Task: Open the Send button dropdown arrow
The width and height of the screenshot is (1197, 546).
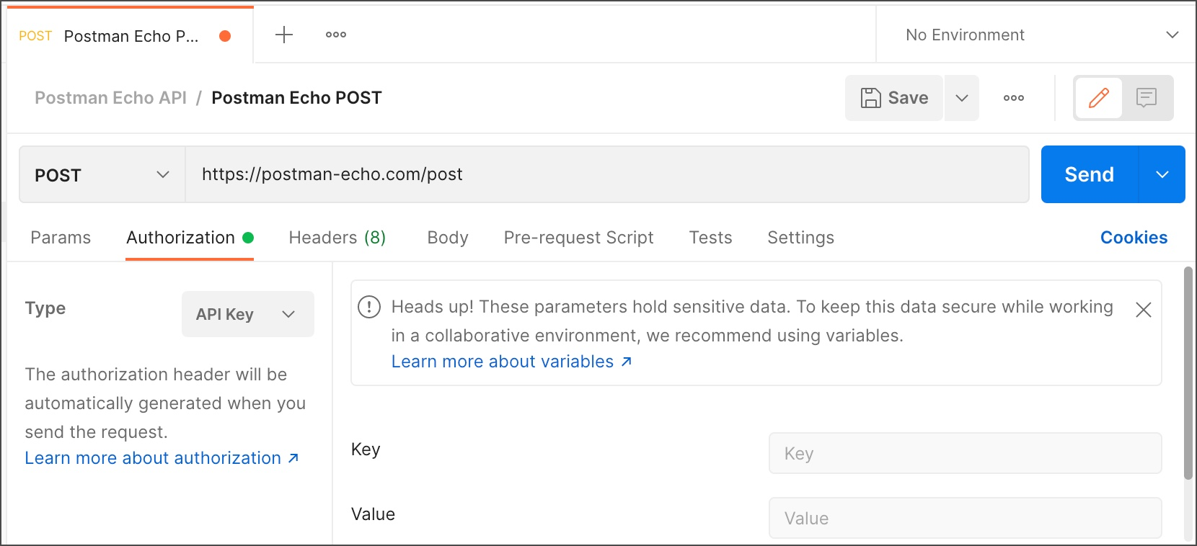Action: click(1162, 174)
